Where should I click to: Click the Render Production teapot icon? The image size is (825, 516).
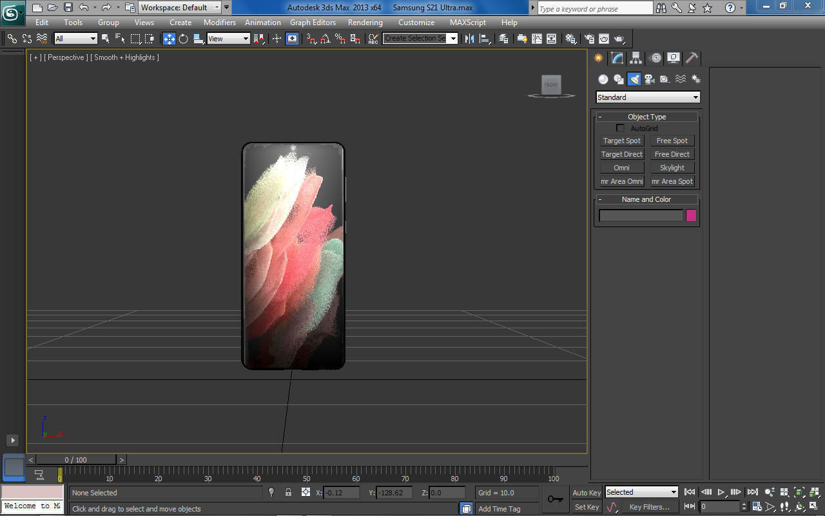coord(619,39)
